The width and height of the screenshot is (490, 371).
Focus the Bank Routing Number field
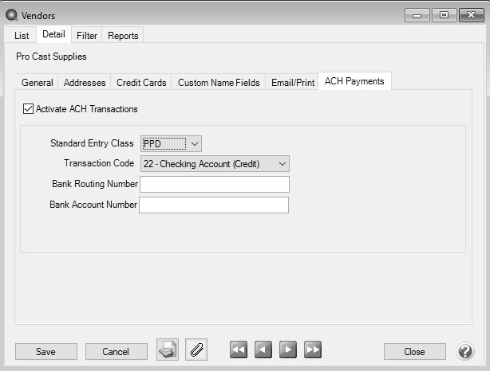[x=214, y=184]
